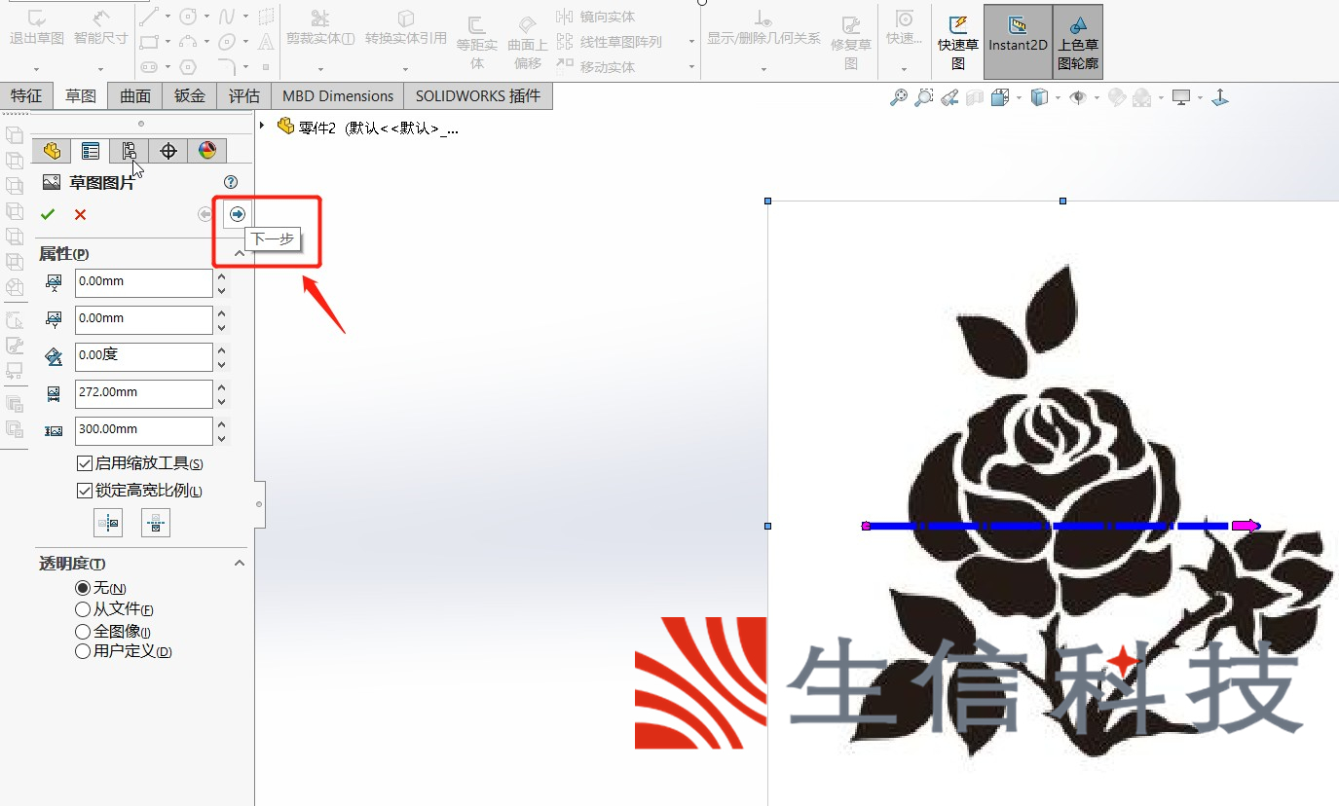Switch to ConfigurationManager tab

[x=130, y=151]
